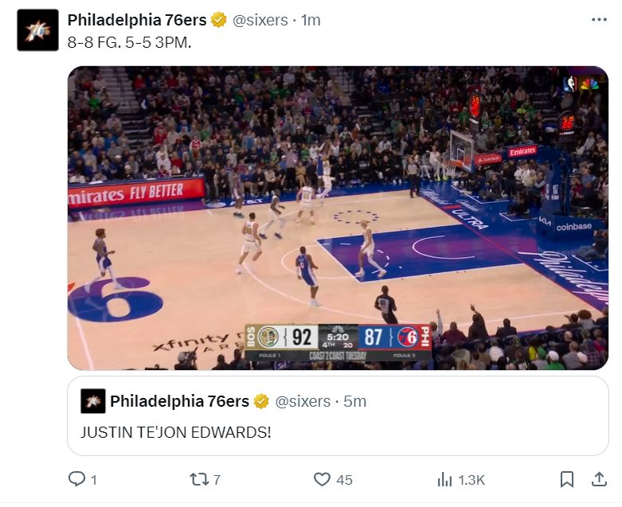This screenshot has height=507, width=622.
Task: Play the basketball game video
Action: [338, 217]
